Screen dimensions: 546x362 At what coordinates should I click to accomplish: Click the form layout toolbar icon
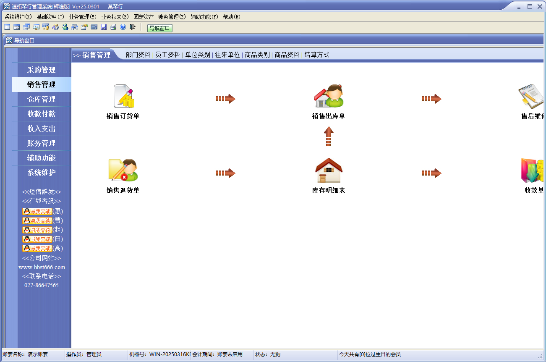tap(16, 27)
